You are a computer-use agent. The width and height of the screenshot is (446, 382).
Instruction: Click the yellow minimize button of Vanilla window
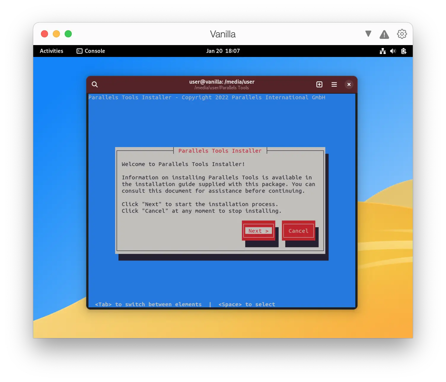pyautogui.click(x=56, y=34)
